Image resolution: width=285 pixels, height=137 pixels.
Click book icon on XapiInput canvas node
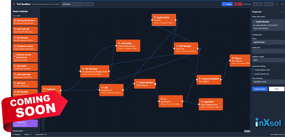click(44, 89)
